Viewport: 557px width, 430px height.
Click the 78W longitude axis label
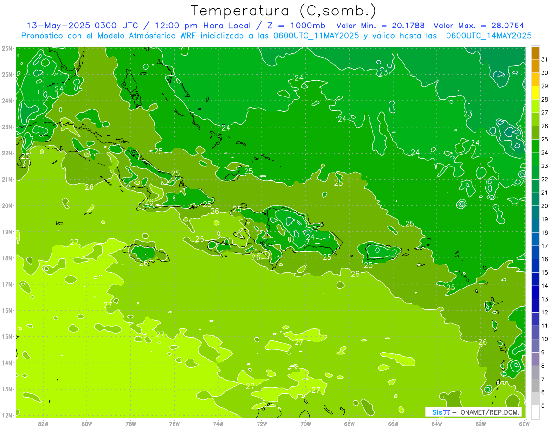(x=130, y=424)
